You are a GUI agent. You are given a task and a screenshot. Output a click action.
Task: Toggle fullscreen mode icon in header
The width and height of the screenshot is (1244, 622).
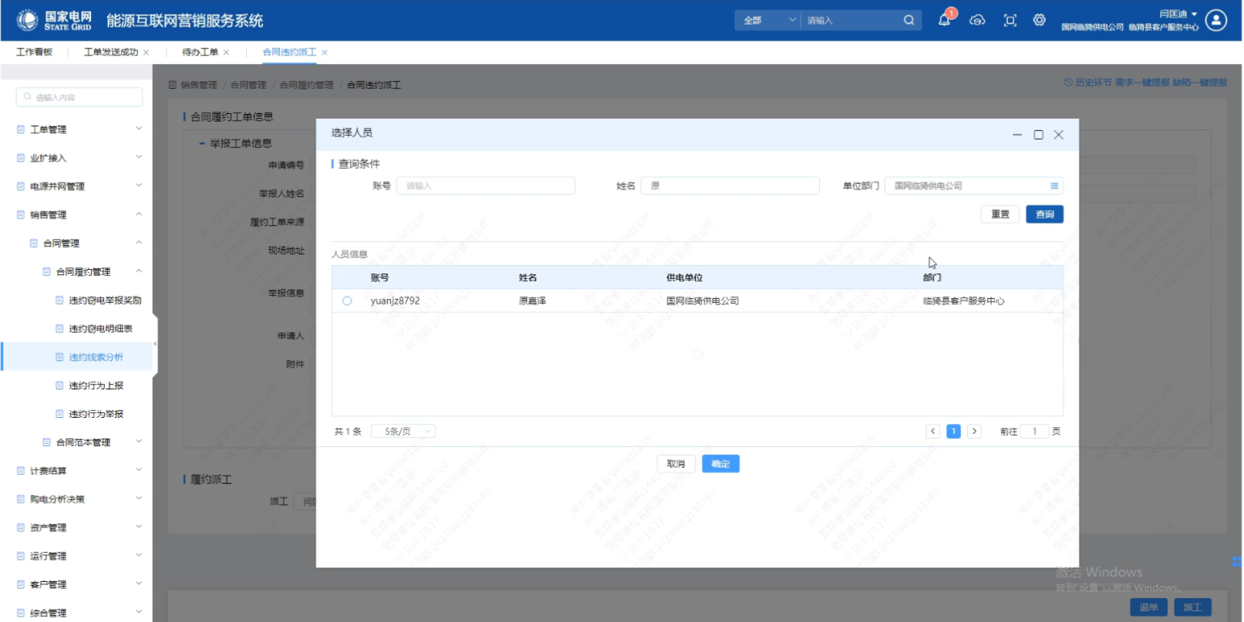coord(1010,20)
